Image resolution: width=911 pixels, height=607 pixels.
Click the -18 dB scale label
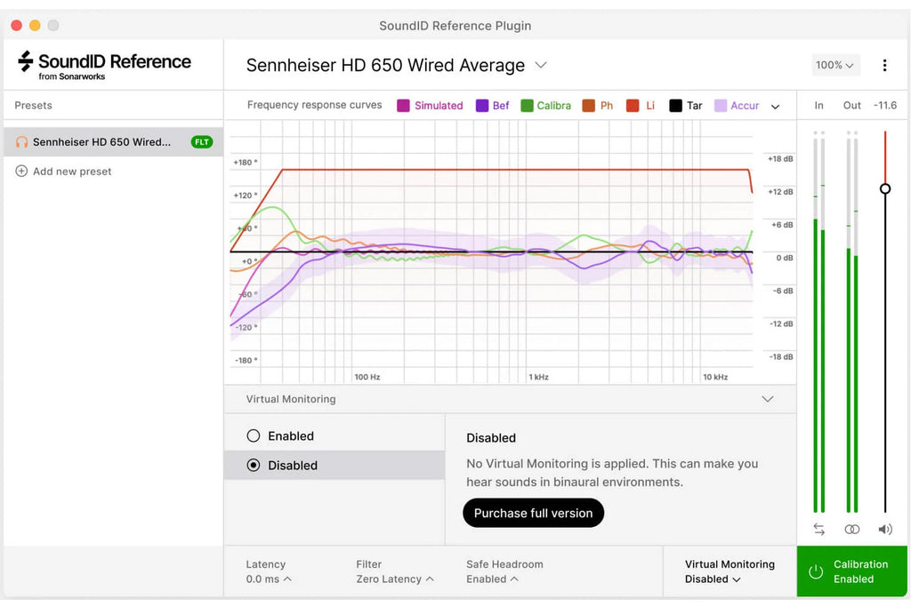781,357
